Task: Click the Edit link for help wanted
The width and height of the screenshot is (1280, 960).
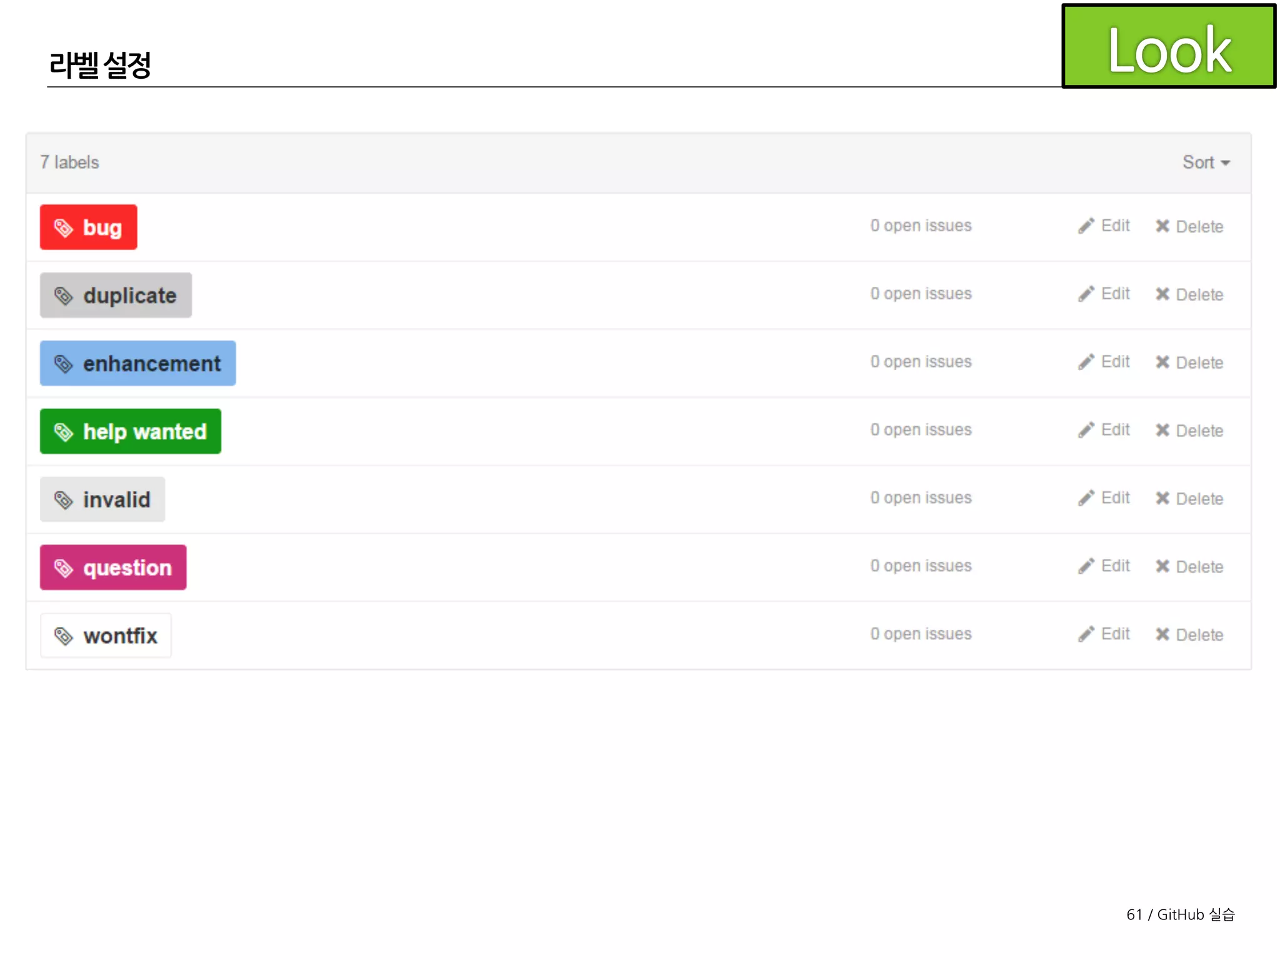Action: 1116,430
